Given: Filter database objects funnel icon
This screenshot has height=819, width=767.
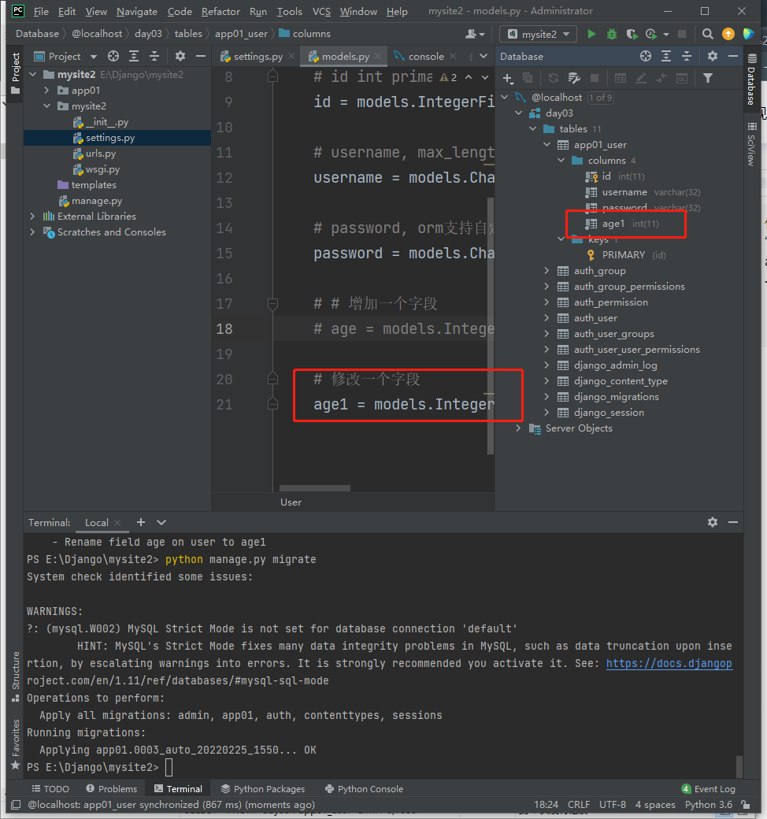Looking at the screenshot, I should (x=708, y=78).
